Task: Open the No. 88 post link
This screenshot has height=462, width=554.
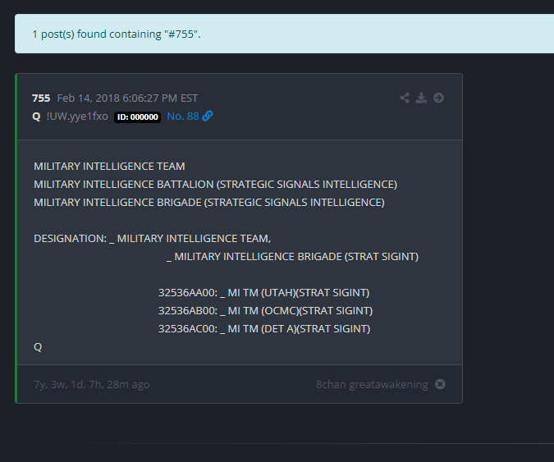Action: (183, 117)
